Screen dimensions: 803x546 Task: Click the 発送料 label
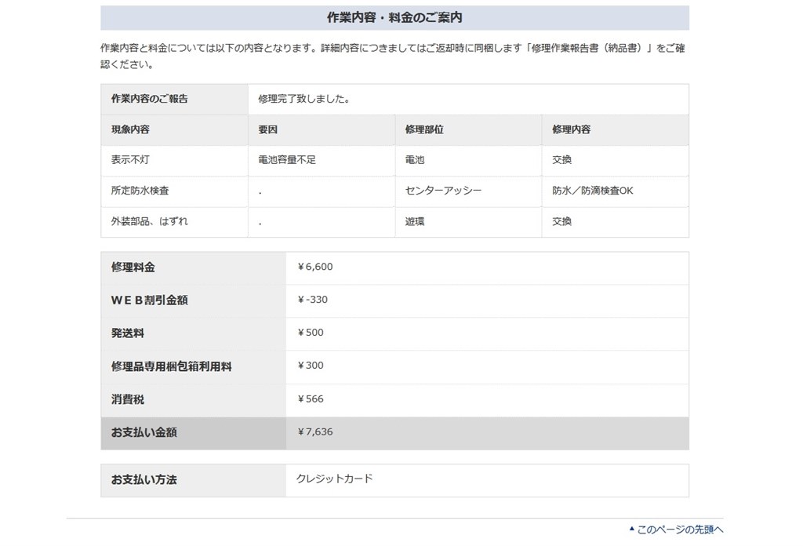point(128,333)
